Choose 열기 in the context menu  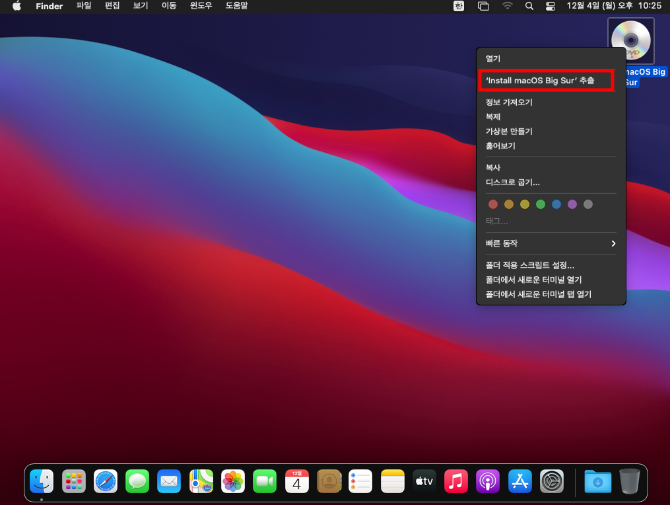[x=551, y=59]
